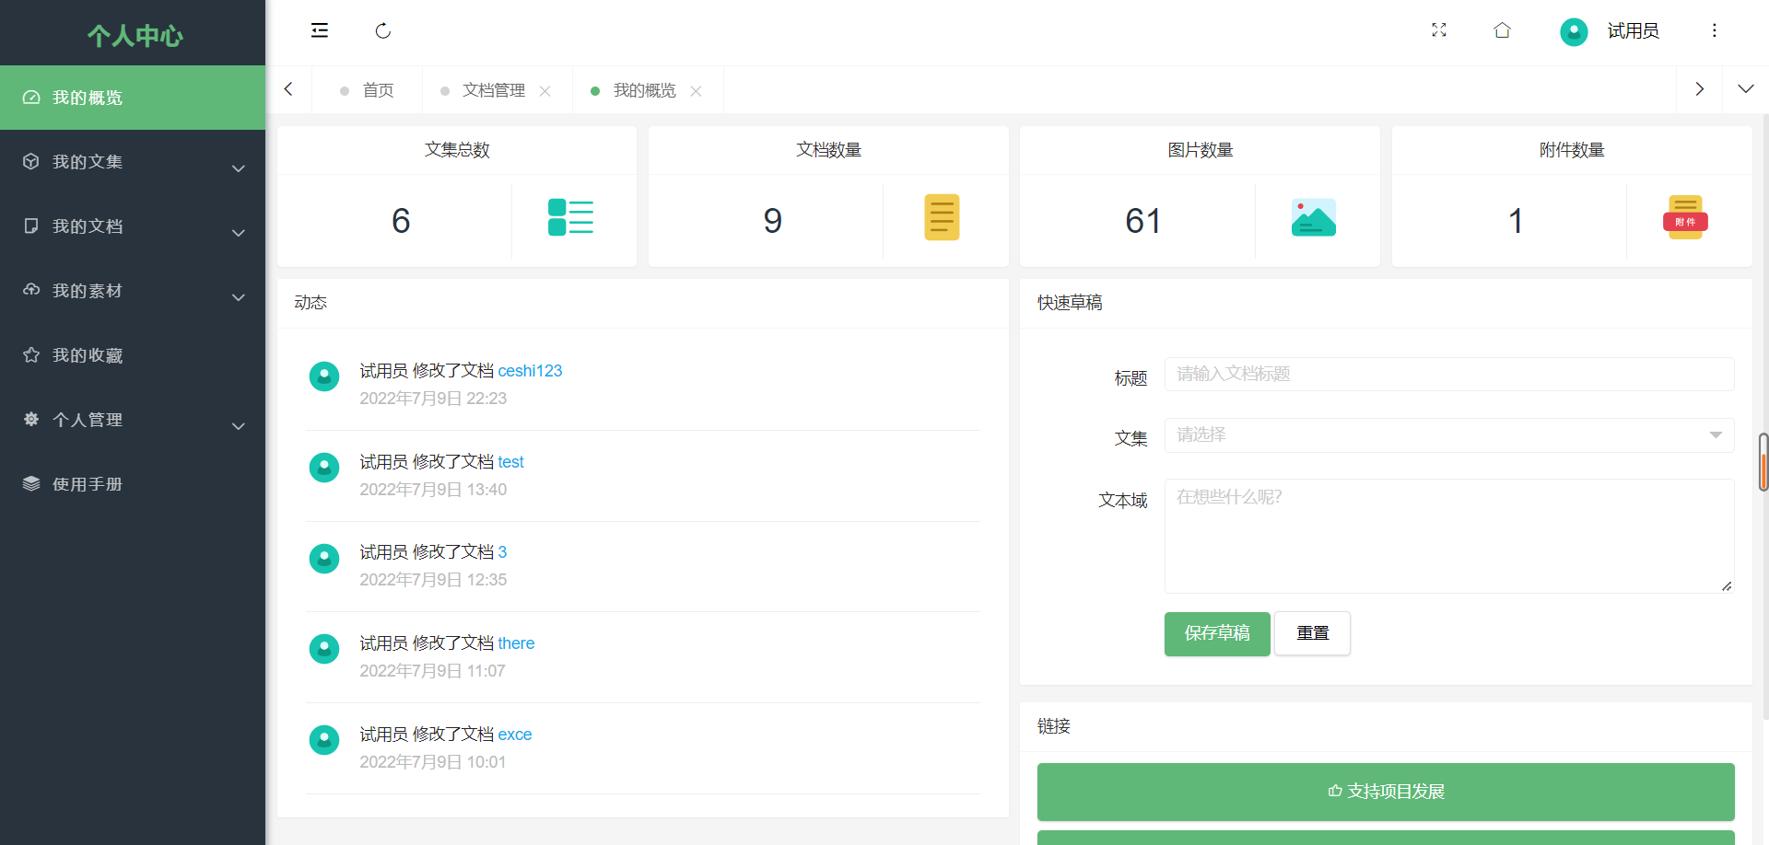Switch to the 首页 tab

(x=368, y=90)
